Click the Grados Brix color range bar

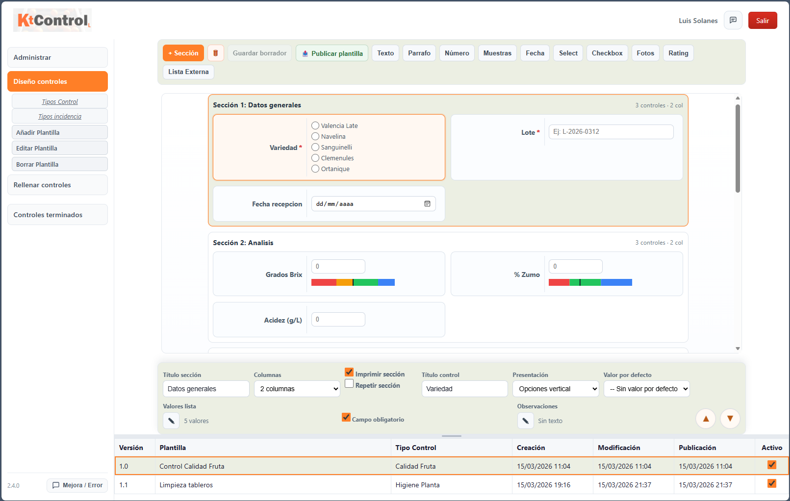[353, 282]
